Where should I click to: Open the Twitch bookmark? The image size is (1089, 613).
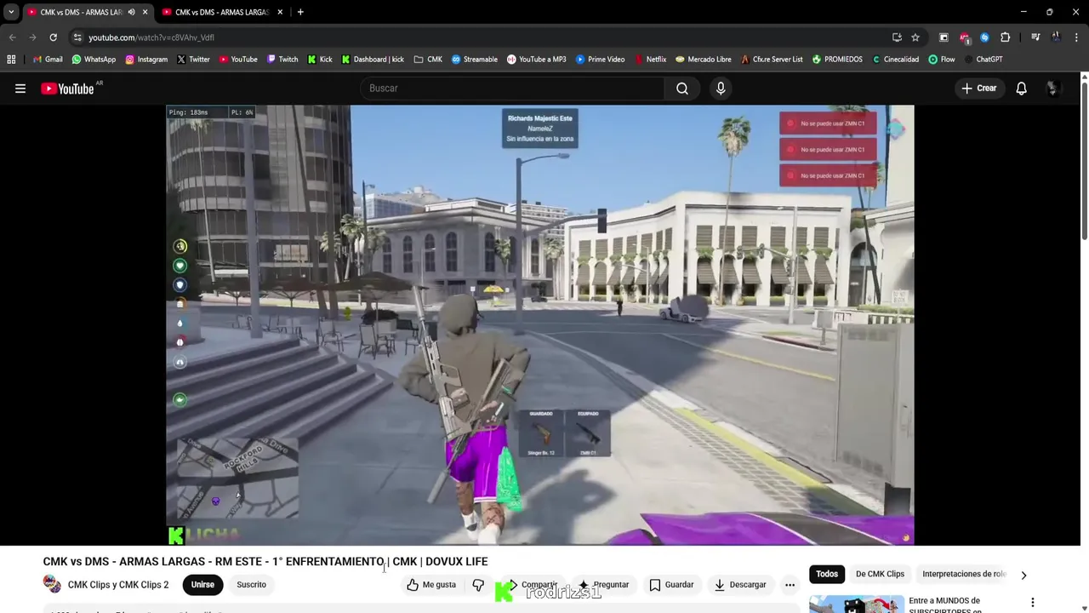pyautogui.click(x=282, y=60)
